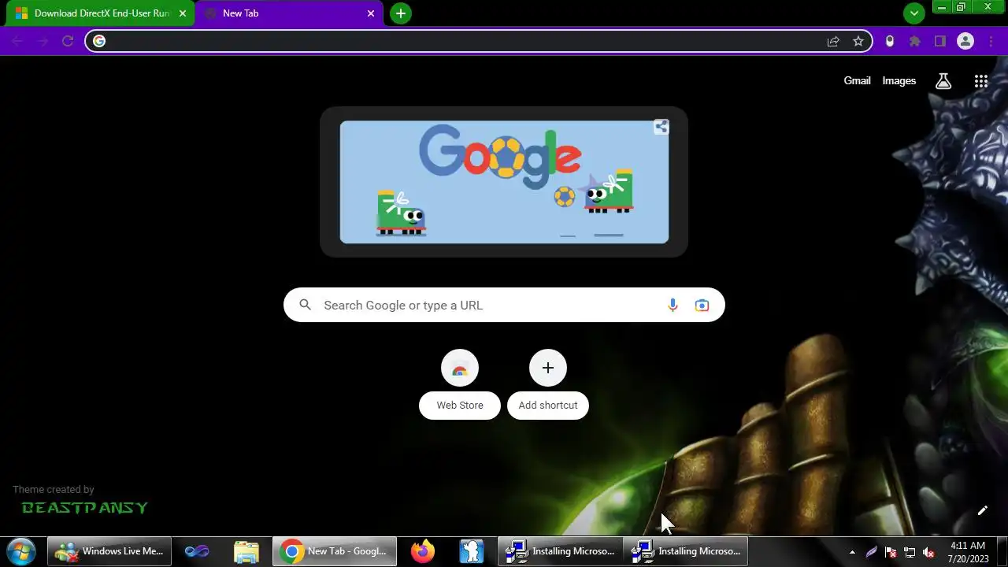Image resolution: width=1008 pixels, height=567 pixels.
Task: Open the Web Store shortcut icon
Action: pos(460,368)
